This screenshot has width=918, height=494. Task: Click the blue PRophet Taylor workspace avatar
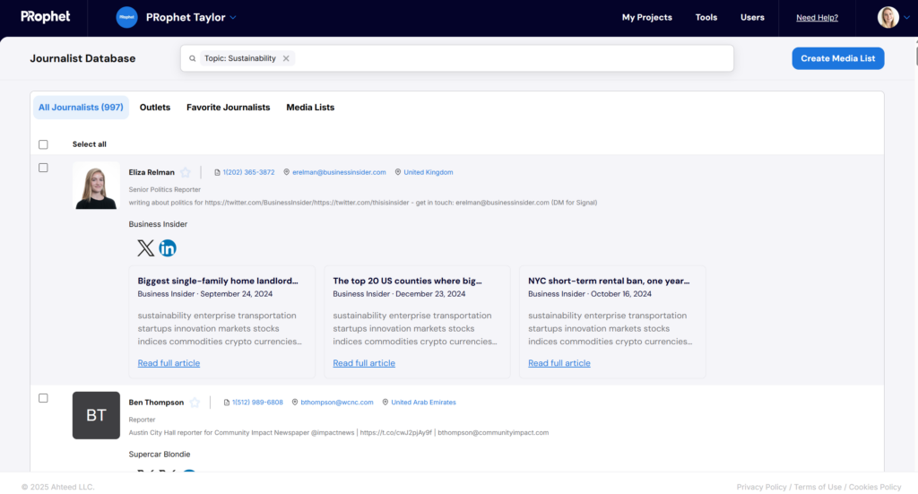(126, 18)
